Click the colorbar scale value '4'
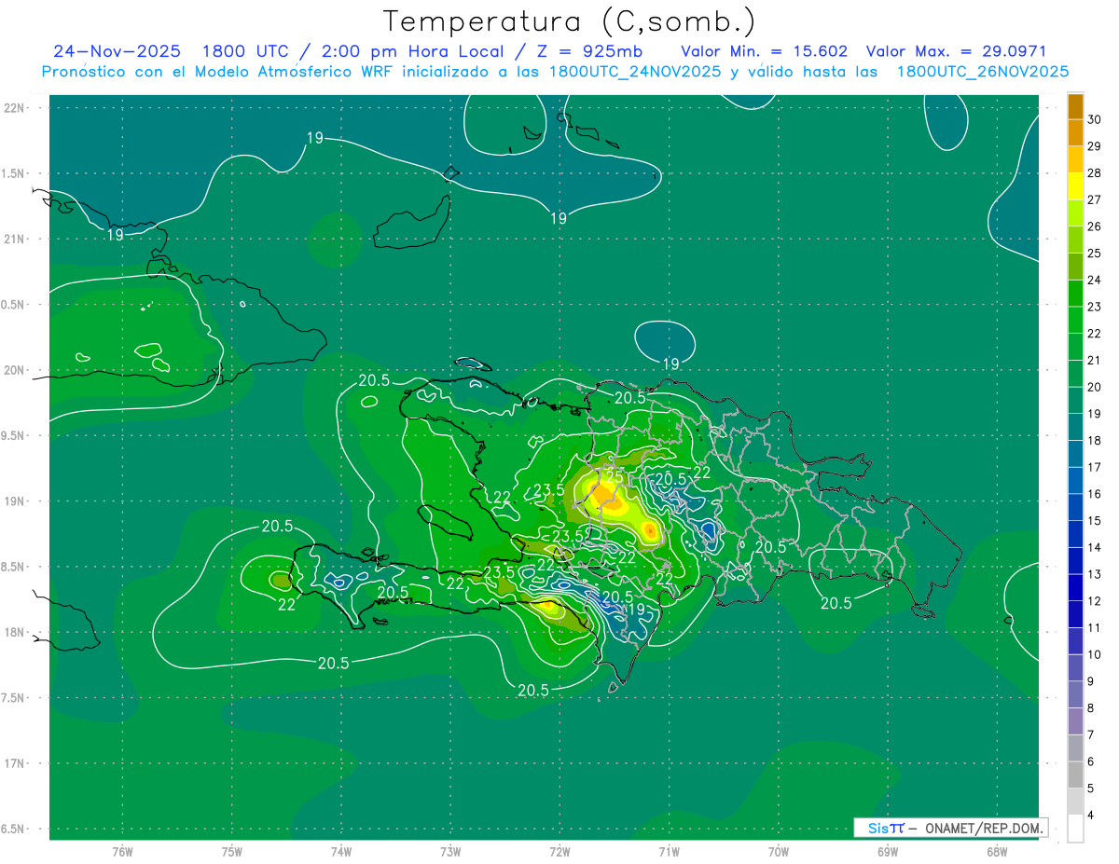The image size is (1119, 864). click(x=1090, y=816)
